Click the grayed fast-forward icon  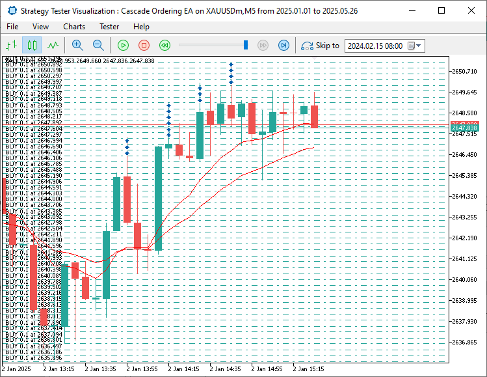coord(263,46)
